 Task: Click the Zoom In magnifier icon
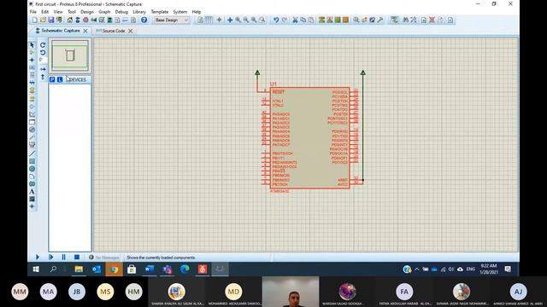tap(238, 20)
